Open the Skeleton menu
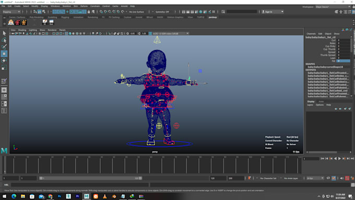The image size is (355, 200). pos(67,6)
